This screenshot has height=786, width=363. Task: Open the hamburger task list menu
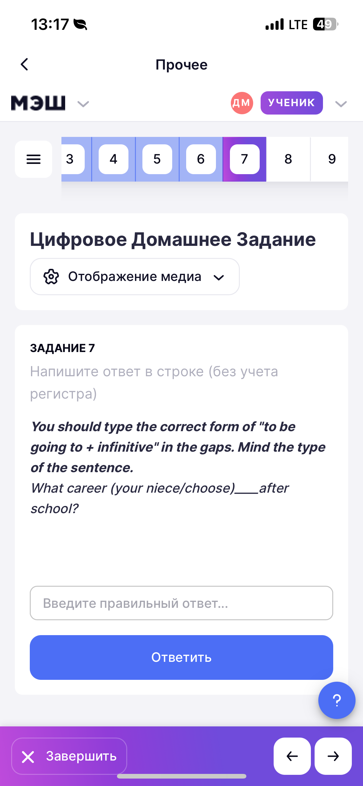pos(34,159)
